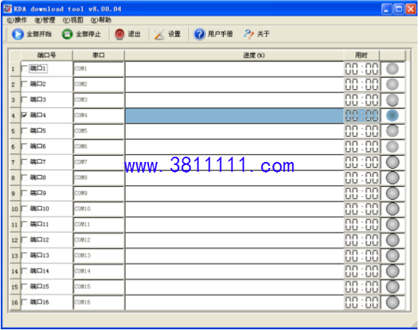The width and height of the screenshot is (419, 330).
Task: Open 用户手册 question mark icon
Action: pyautogui.click(x=199, y=34)
